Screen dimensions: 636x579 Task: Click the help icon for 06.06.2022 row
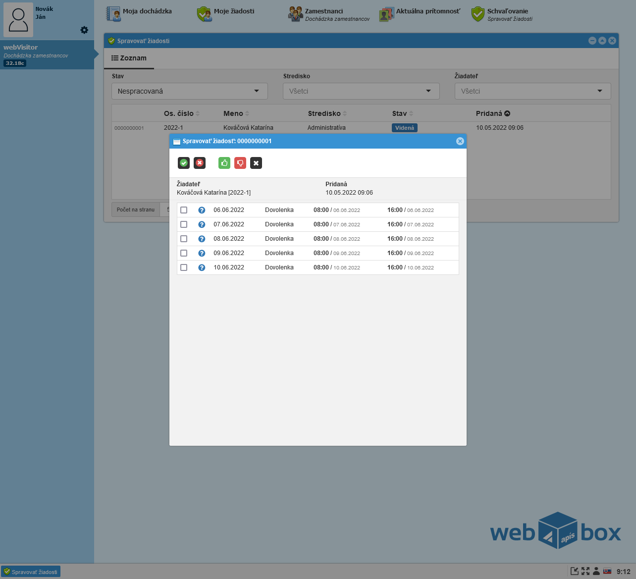202,210
